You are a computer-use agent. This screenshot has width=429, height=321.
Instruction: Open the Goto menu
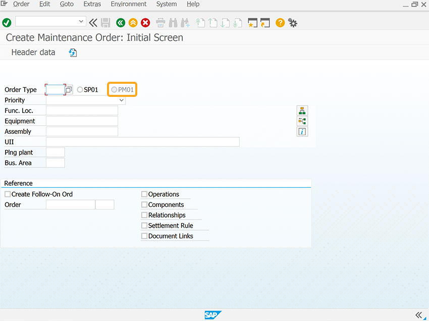tap(67, 4)
